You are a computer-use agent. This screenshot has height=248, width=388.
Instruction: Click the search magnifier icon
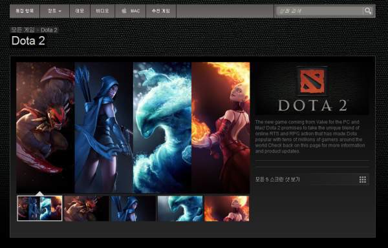[x=367, y=11]
